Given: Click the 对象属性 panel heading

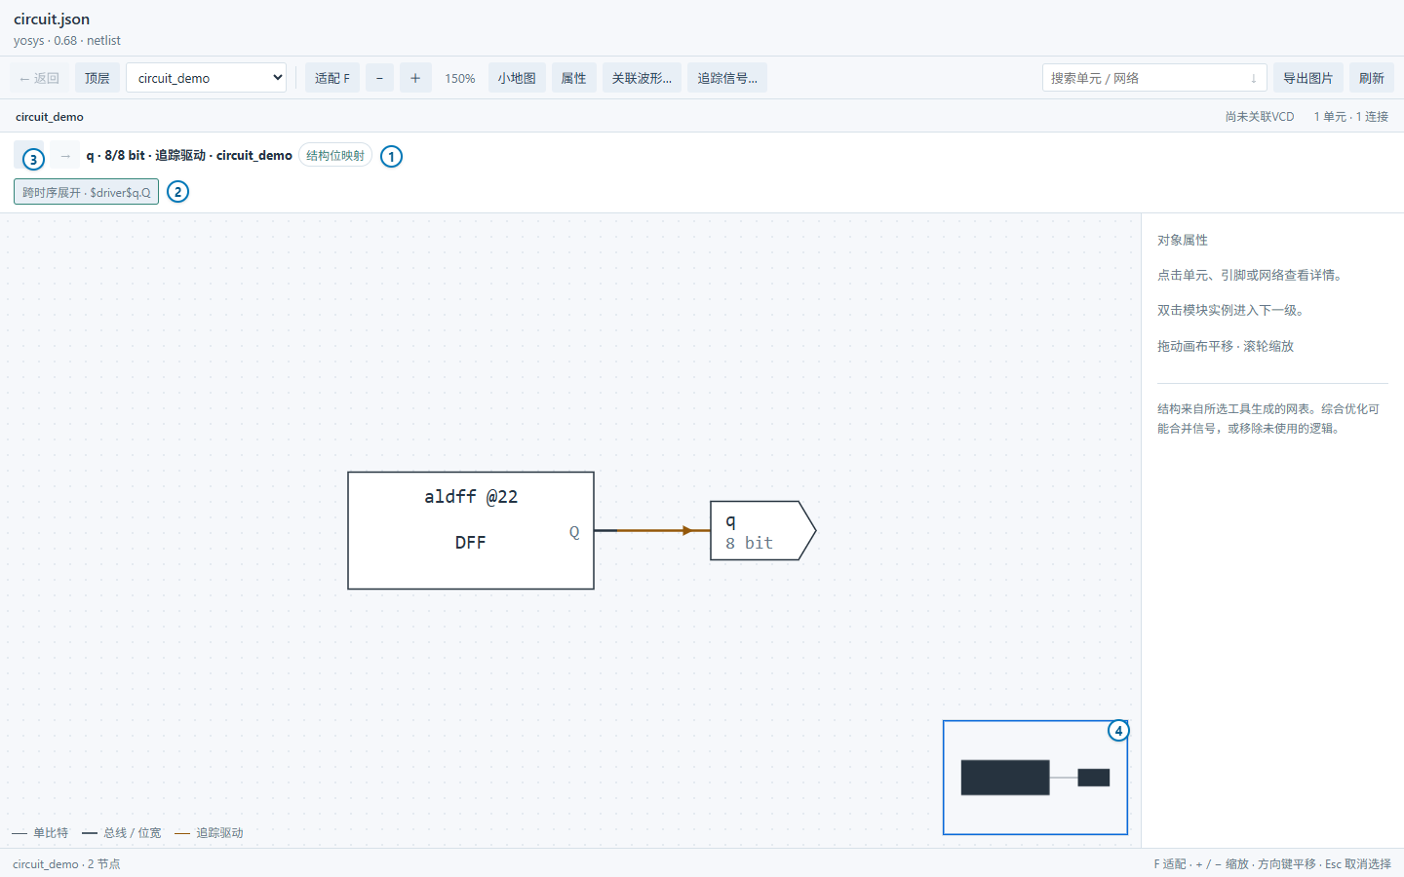Looking at the screenshot, I should click(x=1183, y=240).
